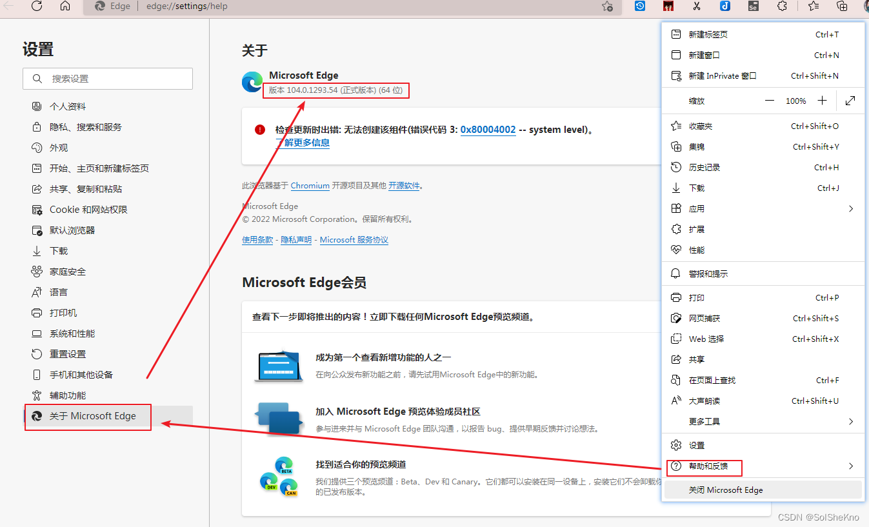Click the 0x80004002 error code link
869x527 pixels.
coord(488,130)
